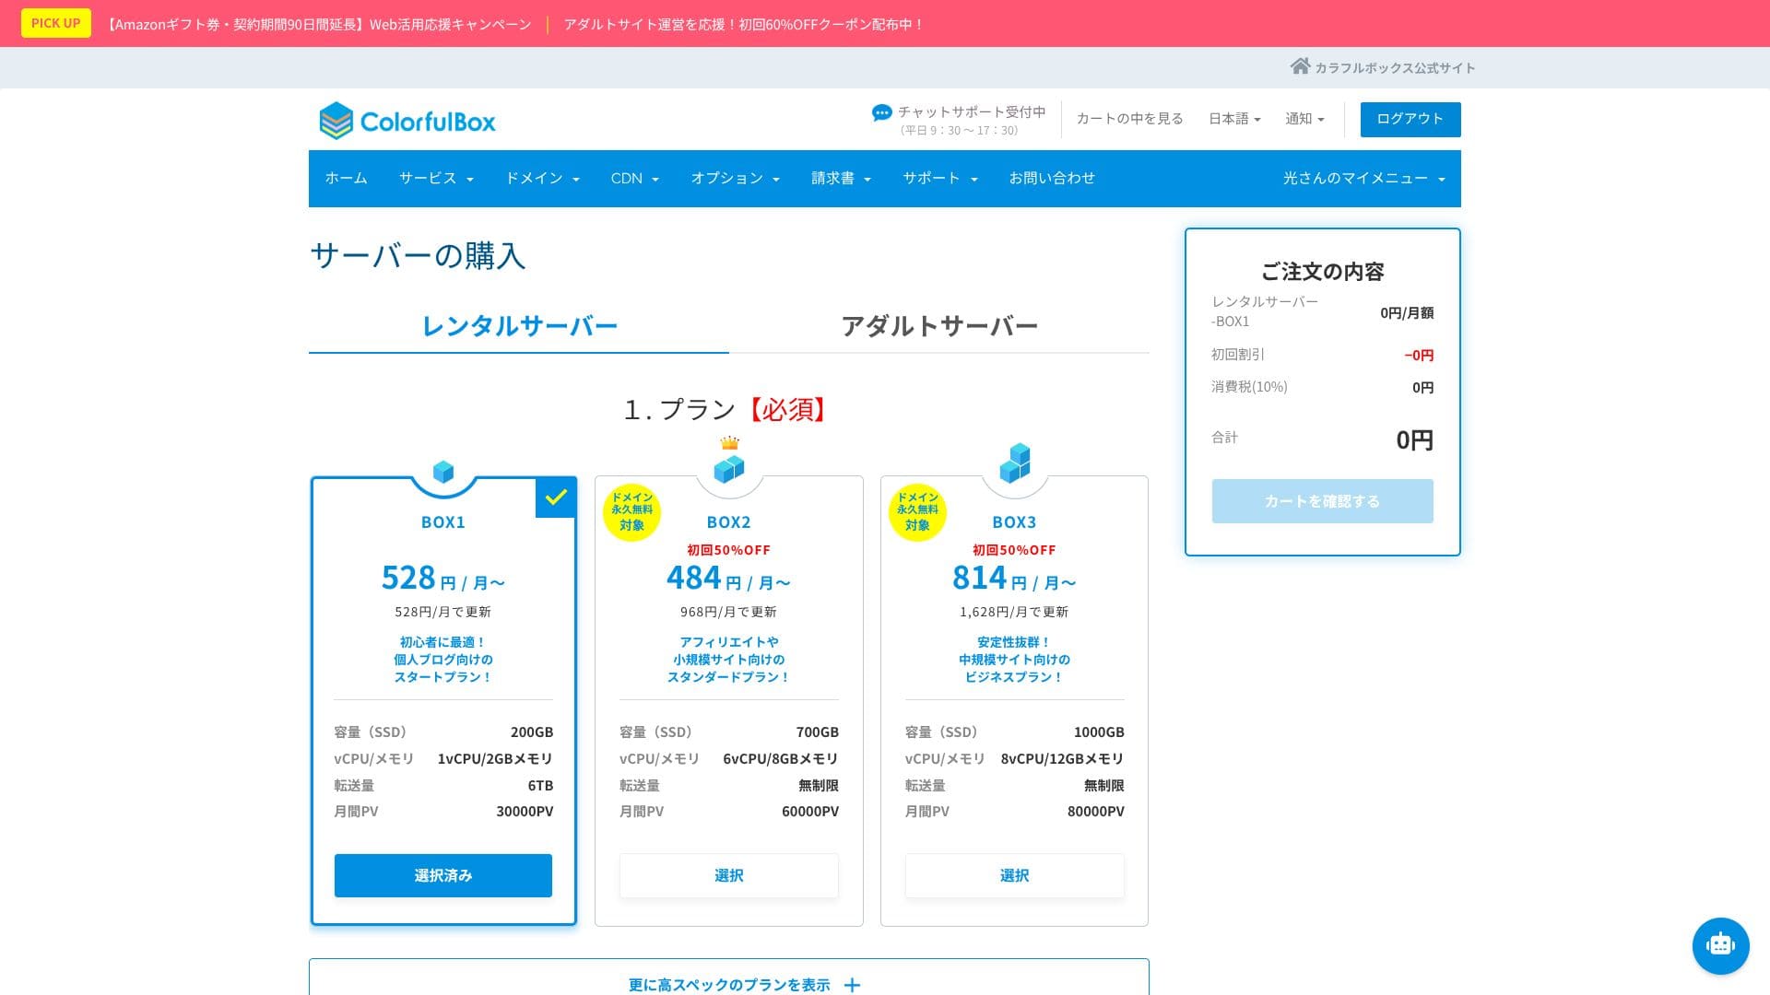Click the ログアウト button

(x=1410, y=119)
